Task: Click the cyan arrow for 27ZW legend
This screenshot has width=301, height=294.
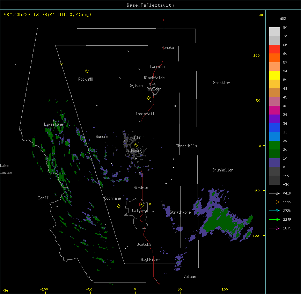Action: click(274, 211)
